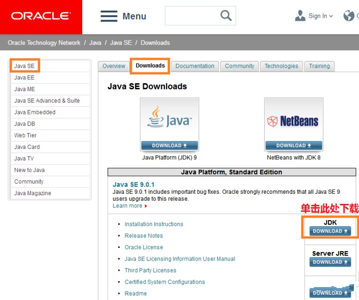Click the Java Platform JDK 9 image
This screenshot has height=300, width=359.
[x=169, y=124]
